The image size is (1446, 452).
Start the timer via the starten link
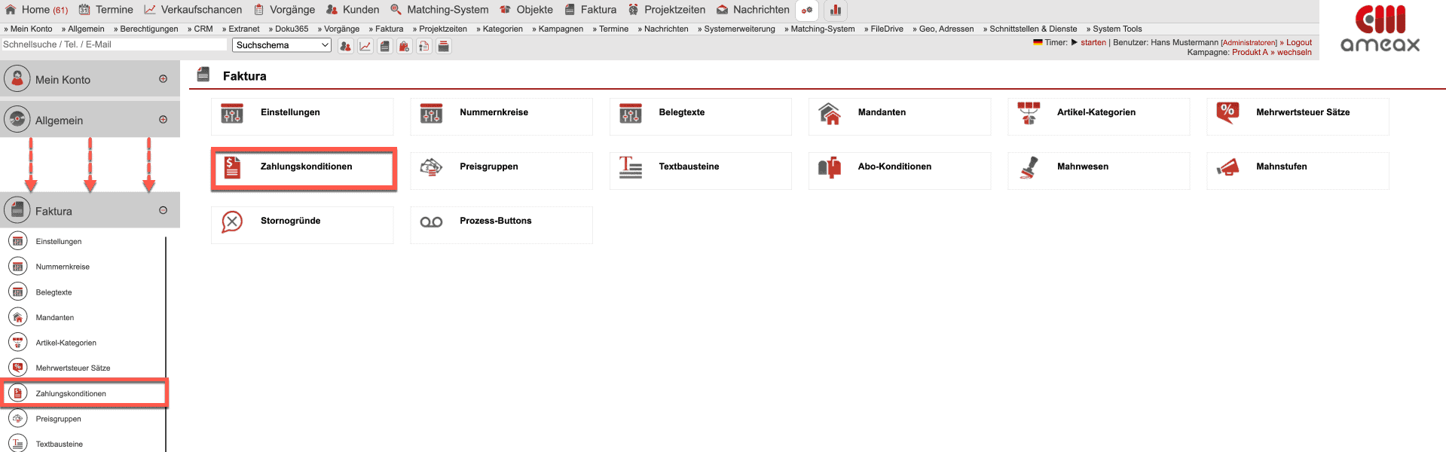coord(1093,42)
